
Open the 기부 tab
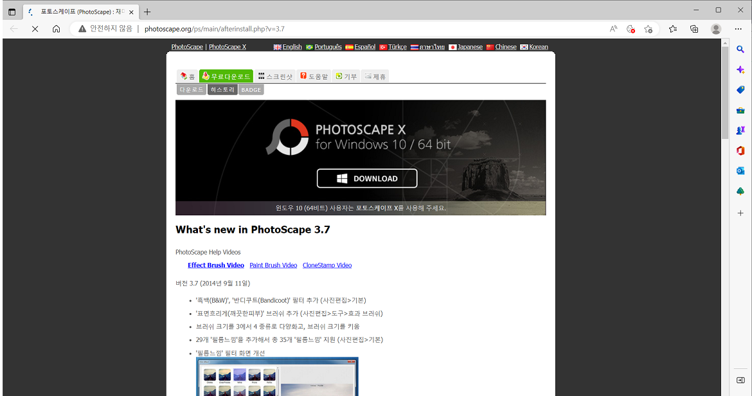(x=346, y=76)
